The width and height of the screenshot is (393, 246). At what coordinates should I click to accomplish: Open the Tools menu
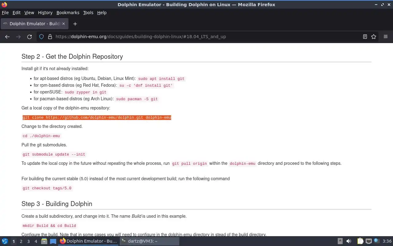coord(88,13)
